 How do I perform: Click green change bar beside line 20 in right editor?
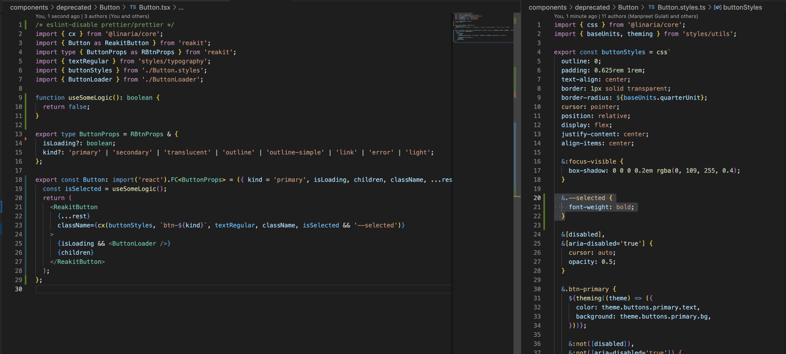tap(544, 198)
